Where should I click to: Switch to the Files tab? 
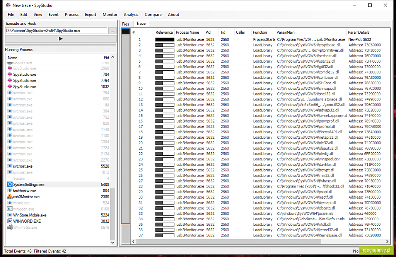tap(125, 24)
